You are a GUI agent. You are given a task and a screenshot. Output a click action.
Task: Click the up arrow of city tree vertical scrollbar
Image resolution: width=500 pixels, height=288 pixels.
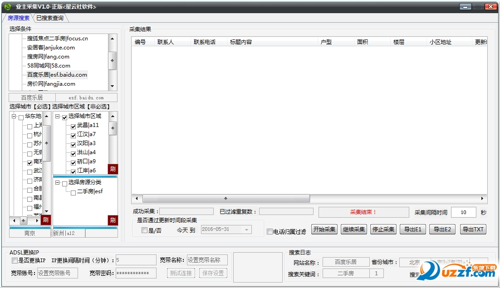tap(47, 116)
